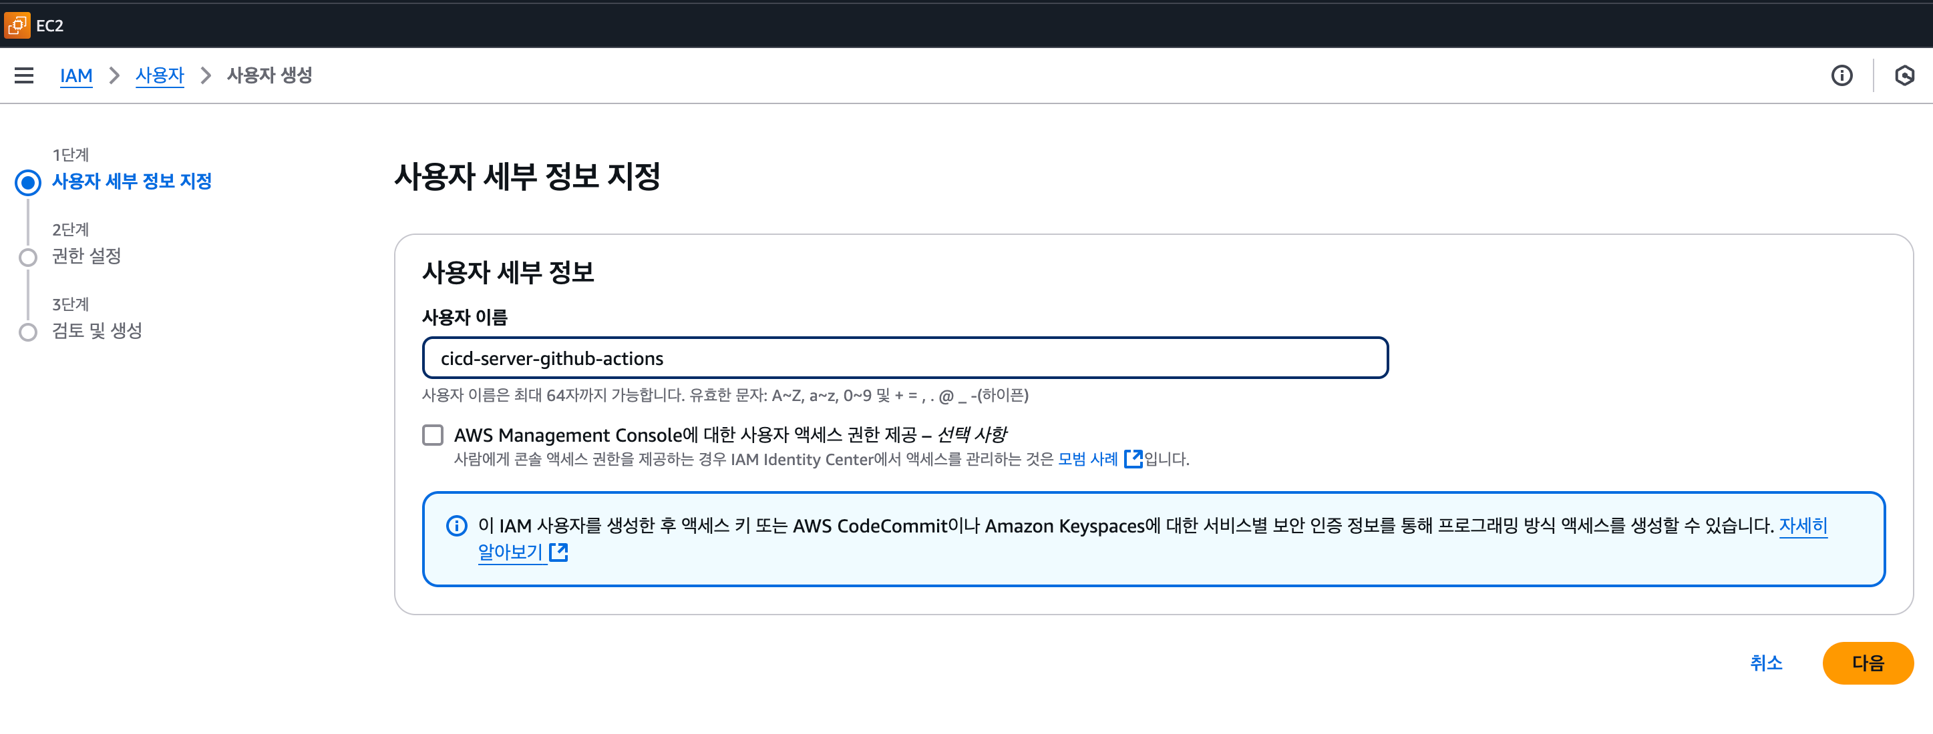Click the external link icon next to 모범 사례
Screen dimensions: 1933x734
point(1133,459)
